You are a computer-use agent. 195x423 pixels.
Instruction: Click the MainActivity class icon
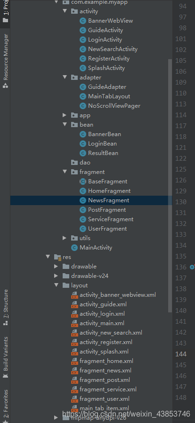click(x=74, y=248)
